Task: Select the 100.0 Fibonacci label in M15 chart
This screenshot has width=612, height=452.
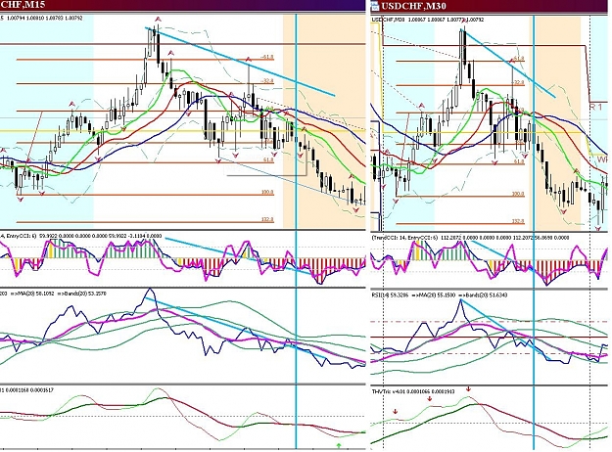Action: pyautogui.click(x=267, y=193)
